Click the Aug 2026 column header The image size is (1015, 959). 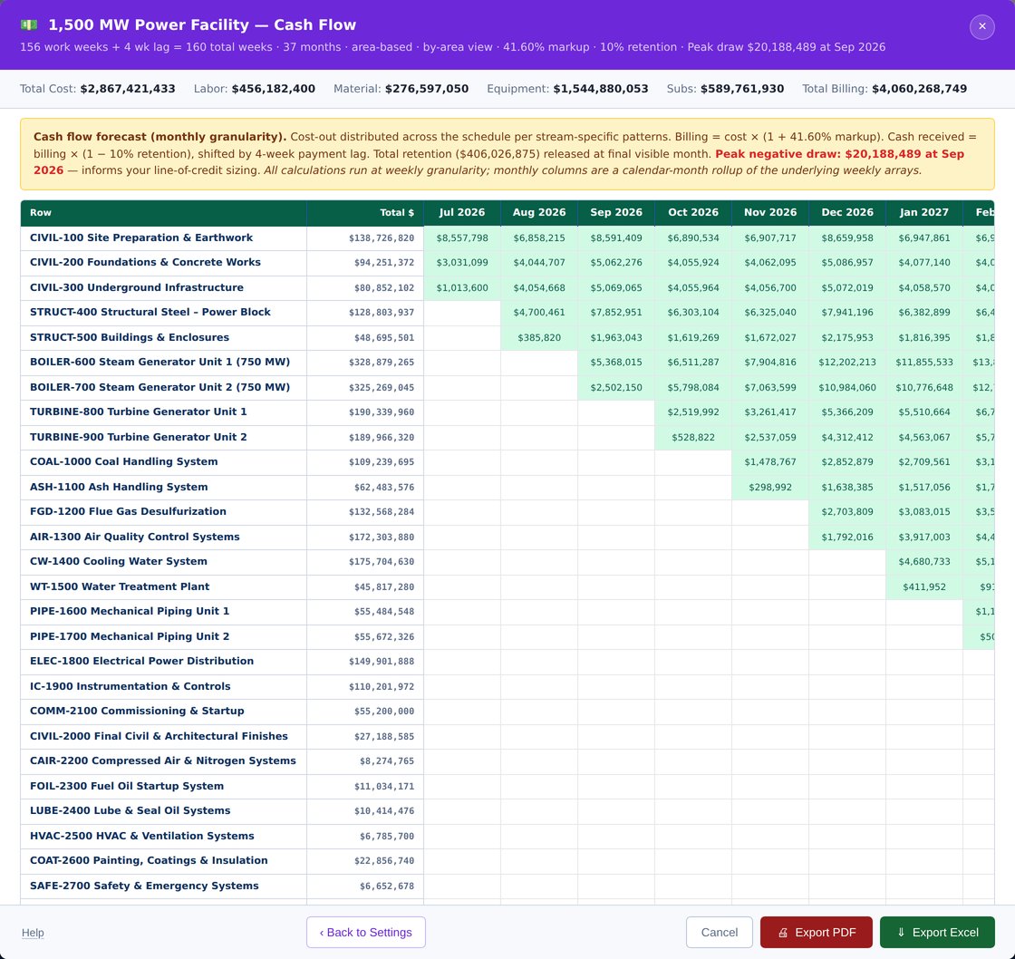[538, 212]
